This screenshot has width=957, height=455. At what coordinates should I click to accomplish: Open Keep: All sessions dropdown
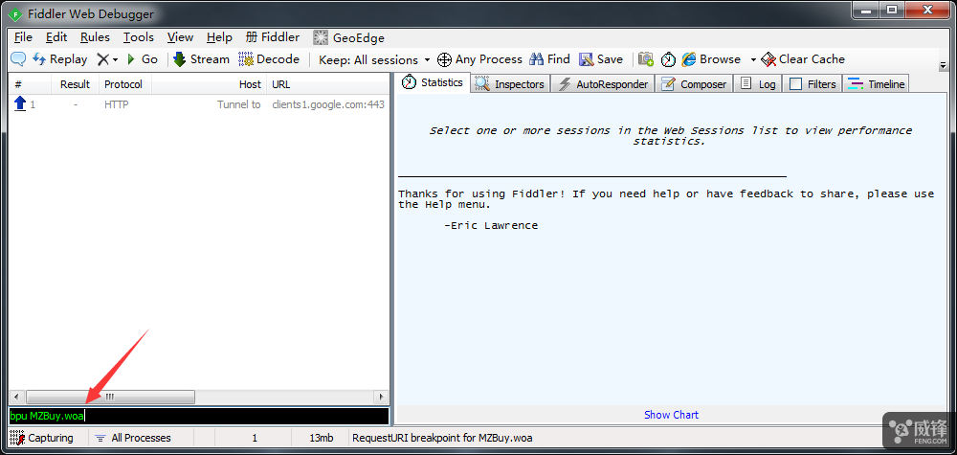pyautogui.click(x=375, y=59)
